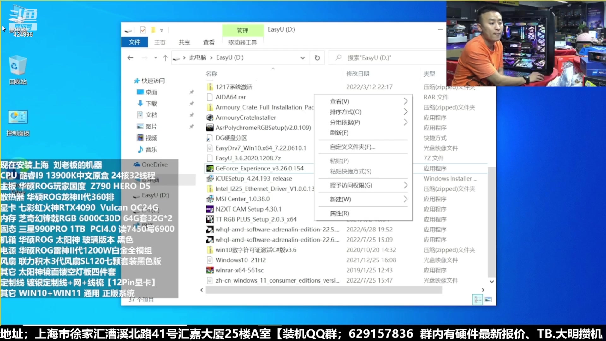The height and width of the screenshot is (341, 606).
Task: Click the horizontal scrollbar of file list
Action: pos(324,290)
